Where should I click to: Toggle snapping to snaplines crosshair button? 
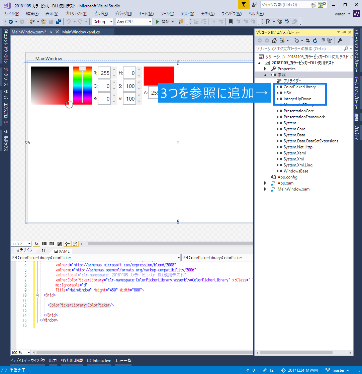click(67, 244)
